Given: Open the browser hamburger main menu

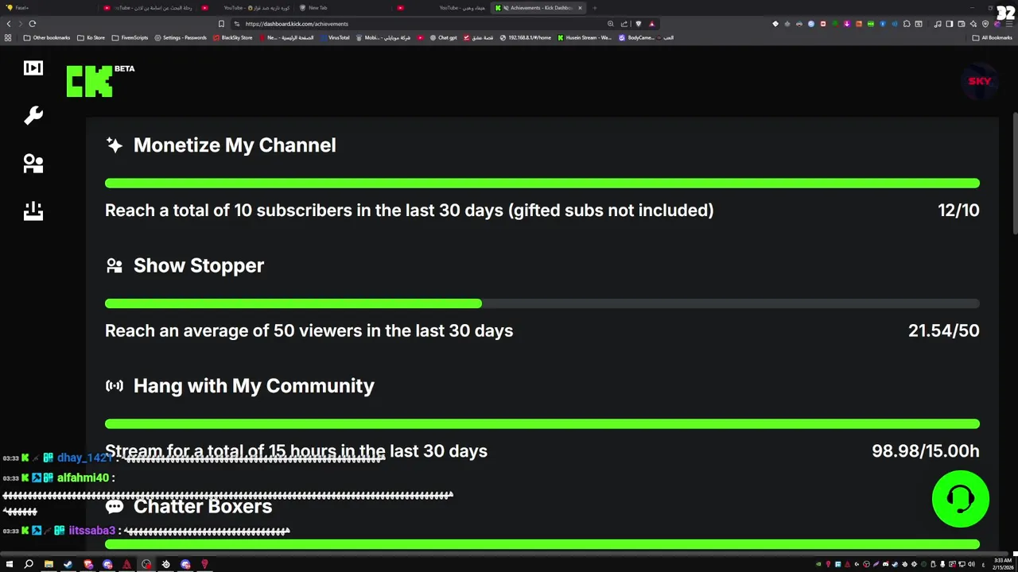Looking at the screenshot, I should click(1008, 24).
